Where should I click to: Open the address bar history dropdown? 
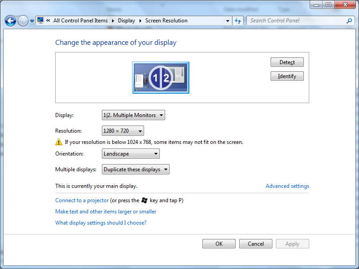(228, 21)
